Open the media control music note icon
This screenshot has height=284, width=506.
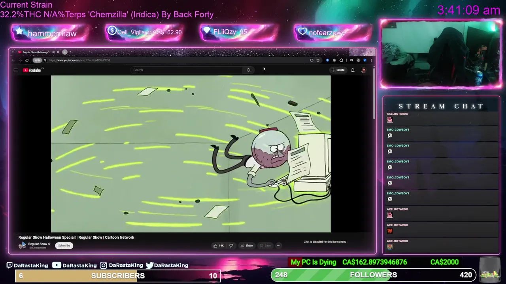pyautogui.click(x=351, y=60)
